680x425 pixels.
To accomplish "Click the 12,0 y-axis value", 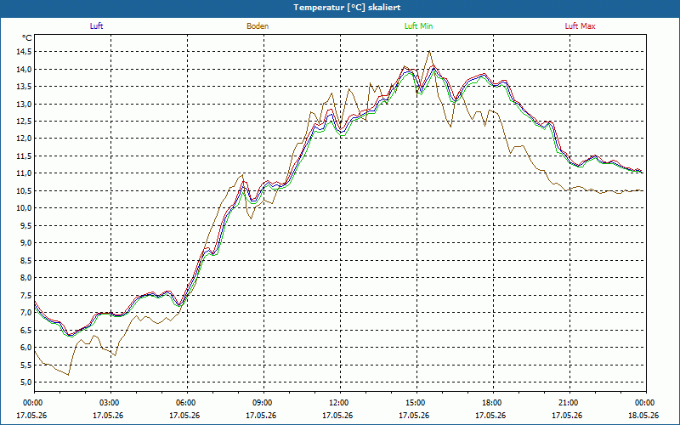I will [x=24, y=139].
